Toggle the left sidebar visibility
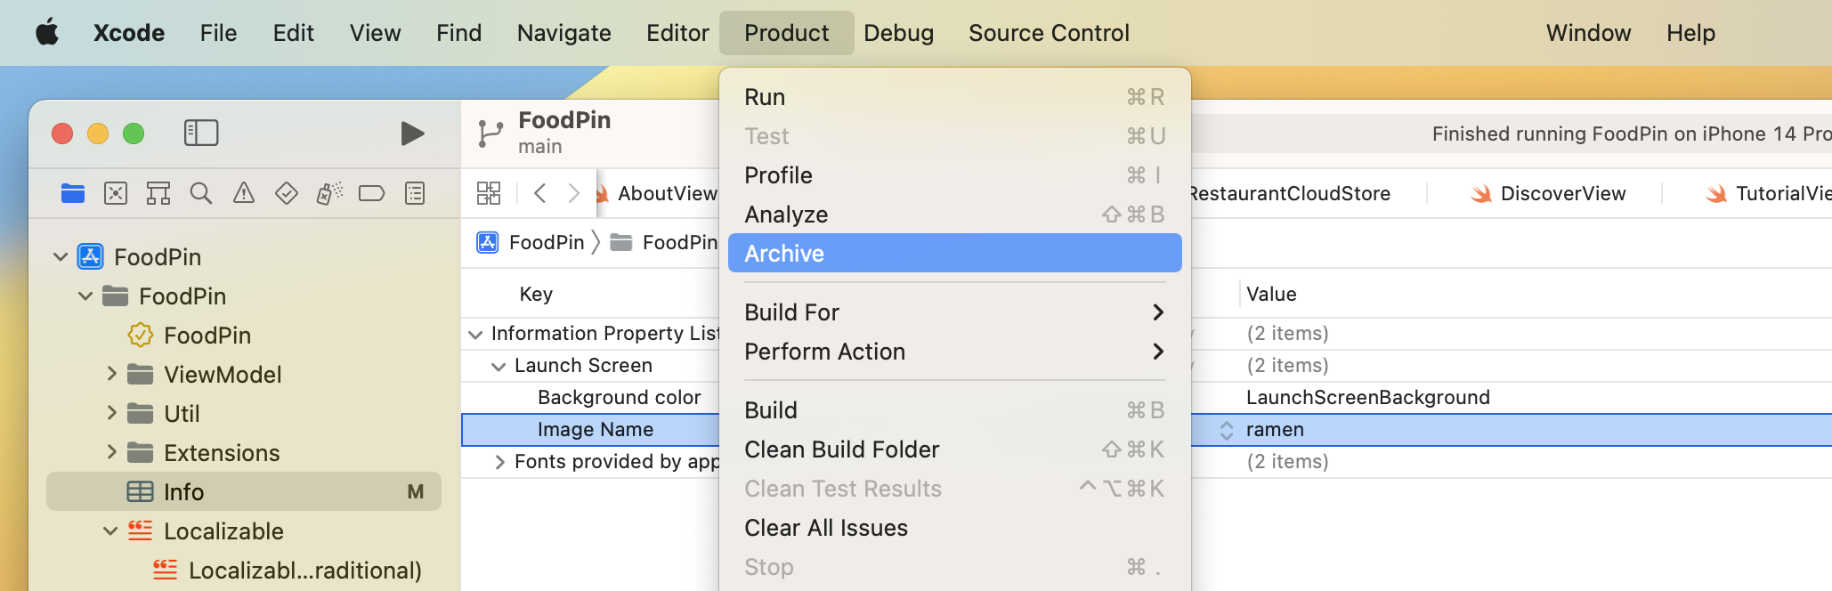This screenshot has height=591, width=1832. tap(201, 133)
